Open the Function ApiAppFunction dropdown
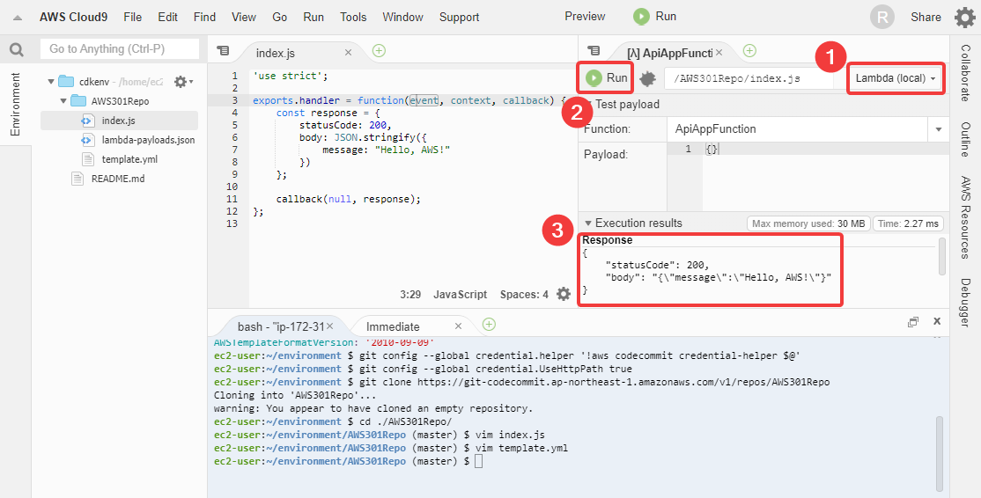 (939, 129)
